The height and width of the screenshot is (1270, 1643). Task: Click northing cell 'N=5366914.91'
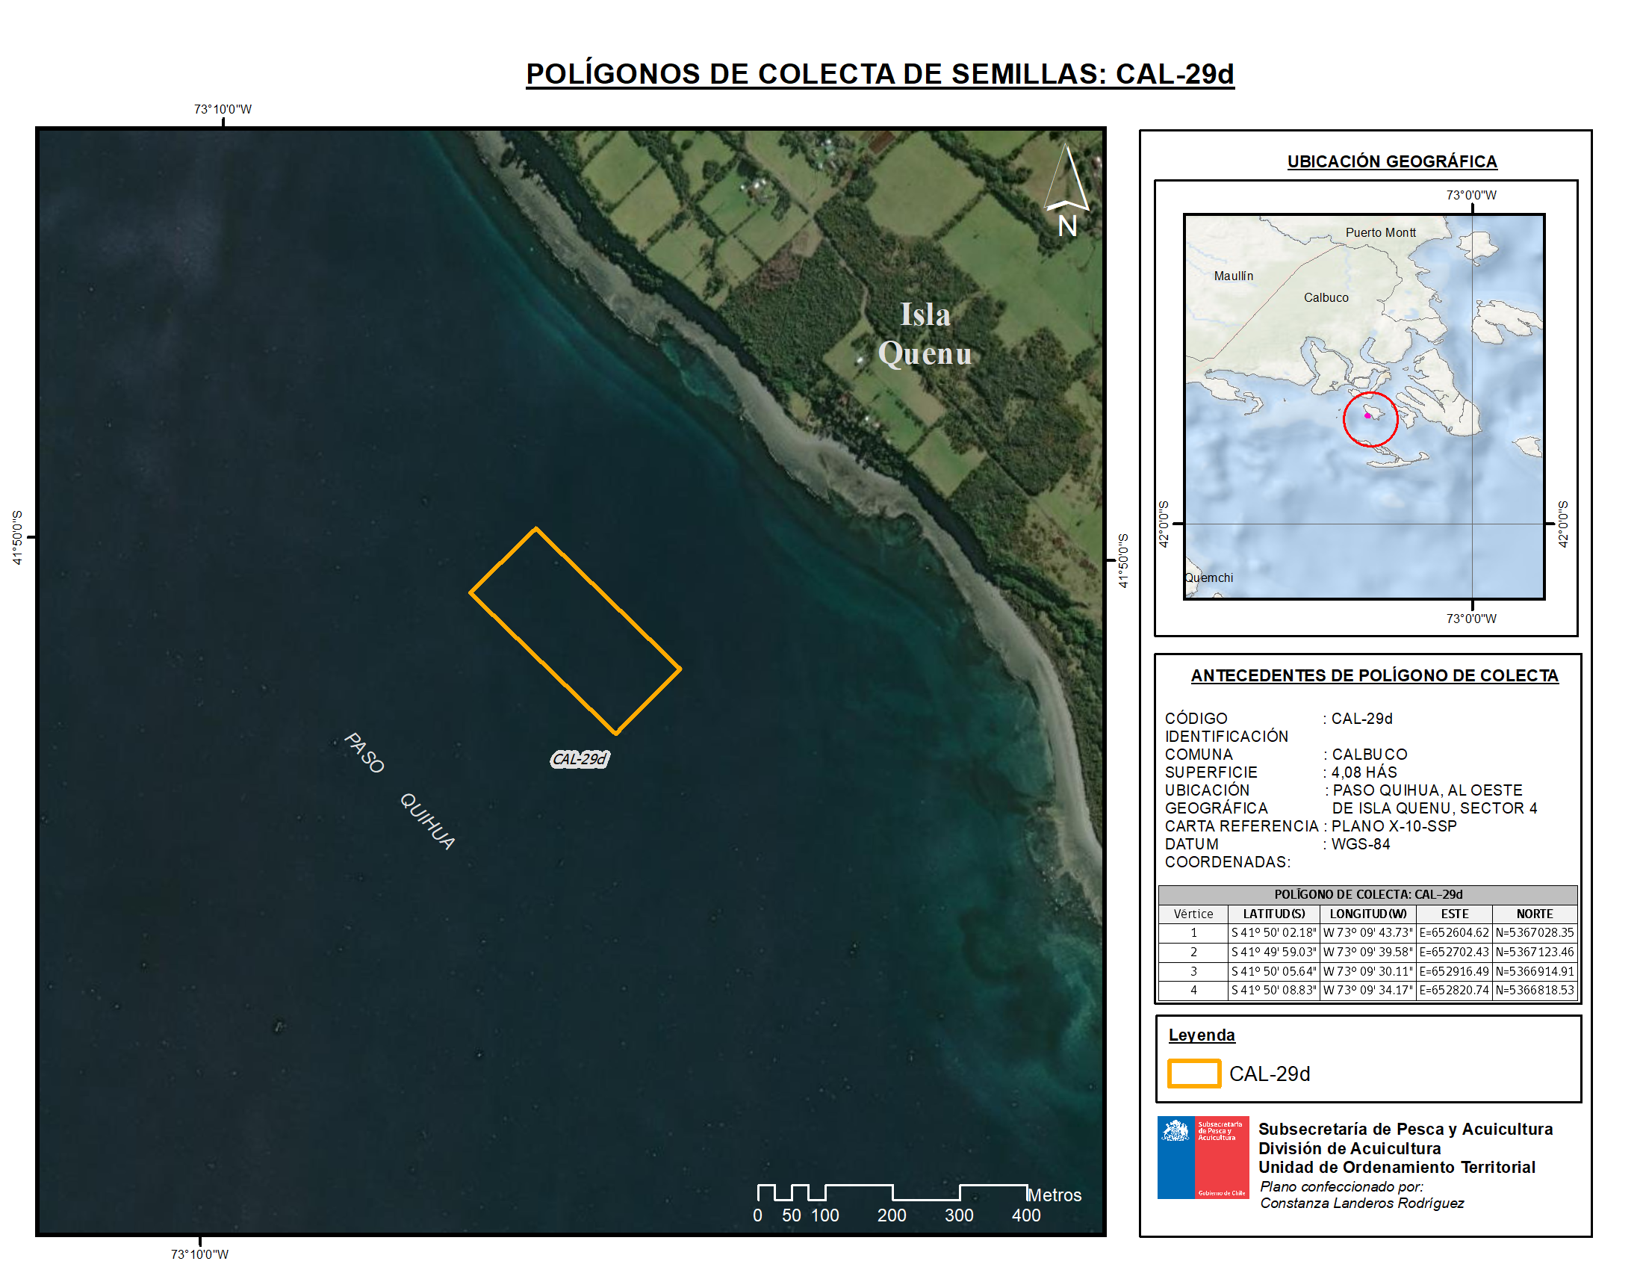pyautogui.click(x=1535, y=971)
